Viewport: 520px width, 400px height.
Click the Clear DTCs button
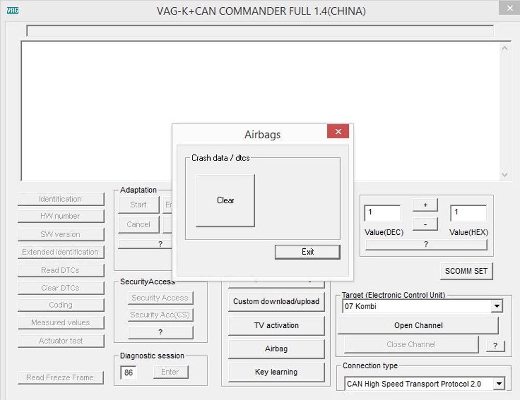tap(61, 288)
